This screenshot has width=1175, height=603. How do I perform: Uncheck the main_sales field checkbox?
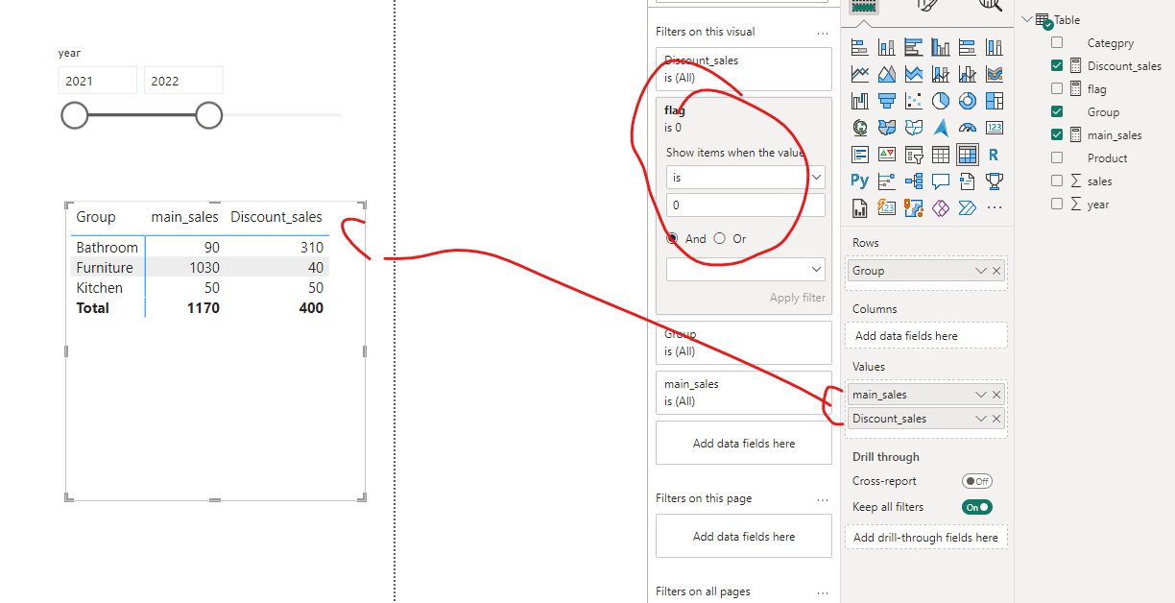tap(1057, 134)
